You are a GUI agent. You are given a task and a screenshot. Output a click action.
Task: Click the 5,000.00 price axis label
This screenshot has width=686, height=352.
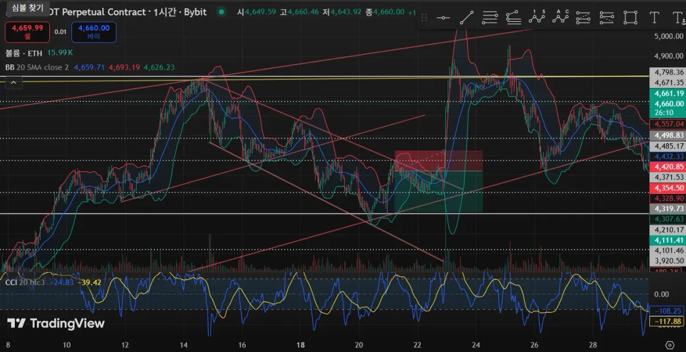pyautogui.click(x=668, y=37)
